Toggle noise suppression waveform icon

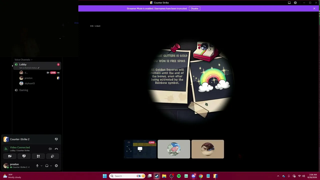click(50, 149)
